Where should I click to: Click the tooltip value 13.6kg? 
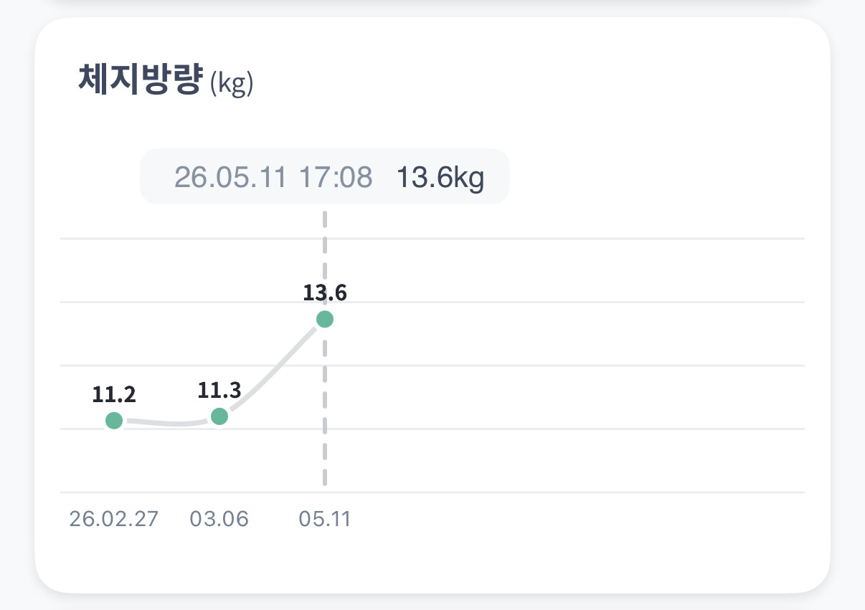coord(440,178)
